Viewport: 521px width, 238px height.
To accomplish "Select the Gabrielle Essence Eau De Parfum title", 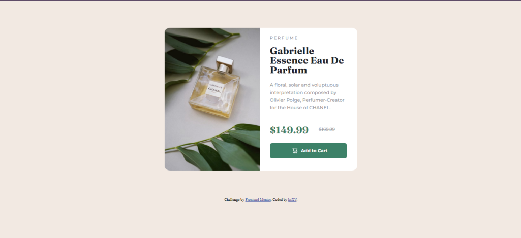I will point(307,60).
